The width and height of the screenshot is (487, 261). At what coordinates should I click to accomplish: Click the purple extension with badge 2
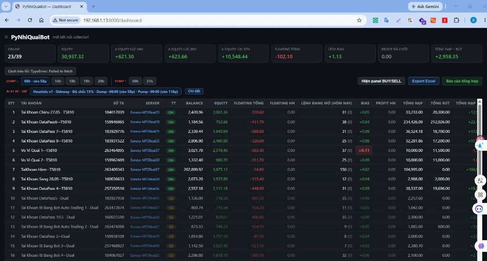[422, 21]
